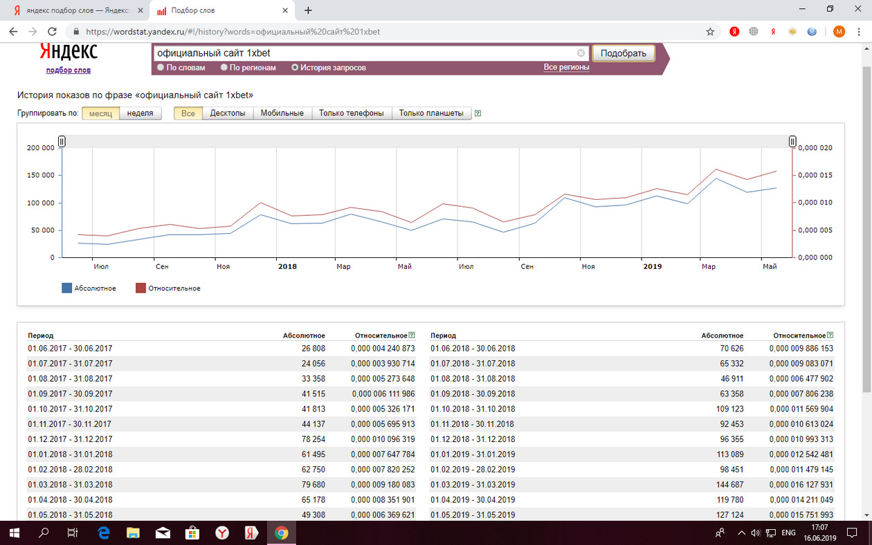Follow the 'подбор слов' link
872x545 pixels.
coord(69,70)
